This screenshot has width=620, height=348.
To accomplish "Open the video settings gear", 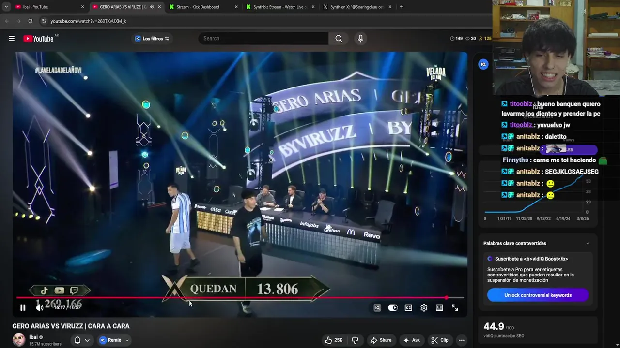I will point(424,308).
